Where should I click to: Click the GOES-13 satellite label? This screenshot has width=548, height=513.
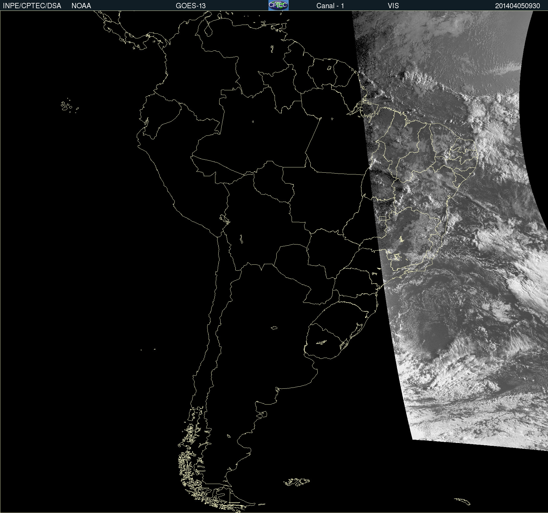click(190, 6)
